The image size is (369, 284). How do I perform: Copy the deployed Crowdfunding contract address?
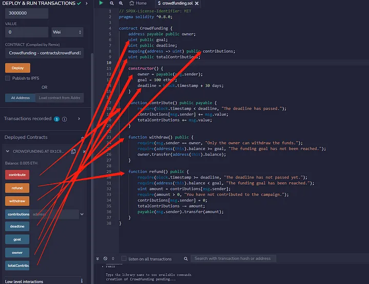73,151
